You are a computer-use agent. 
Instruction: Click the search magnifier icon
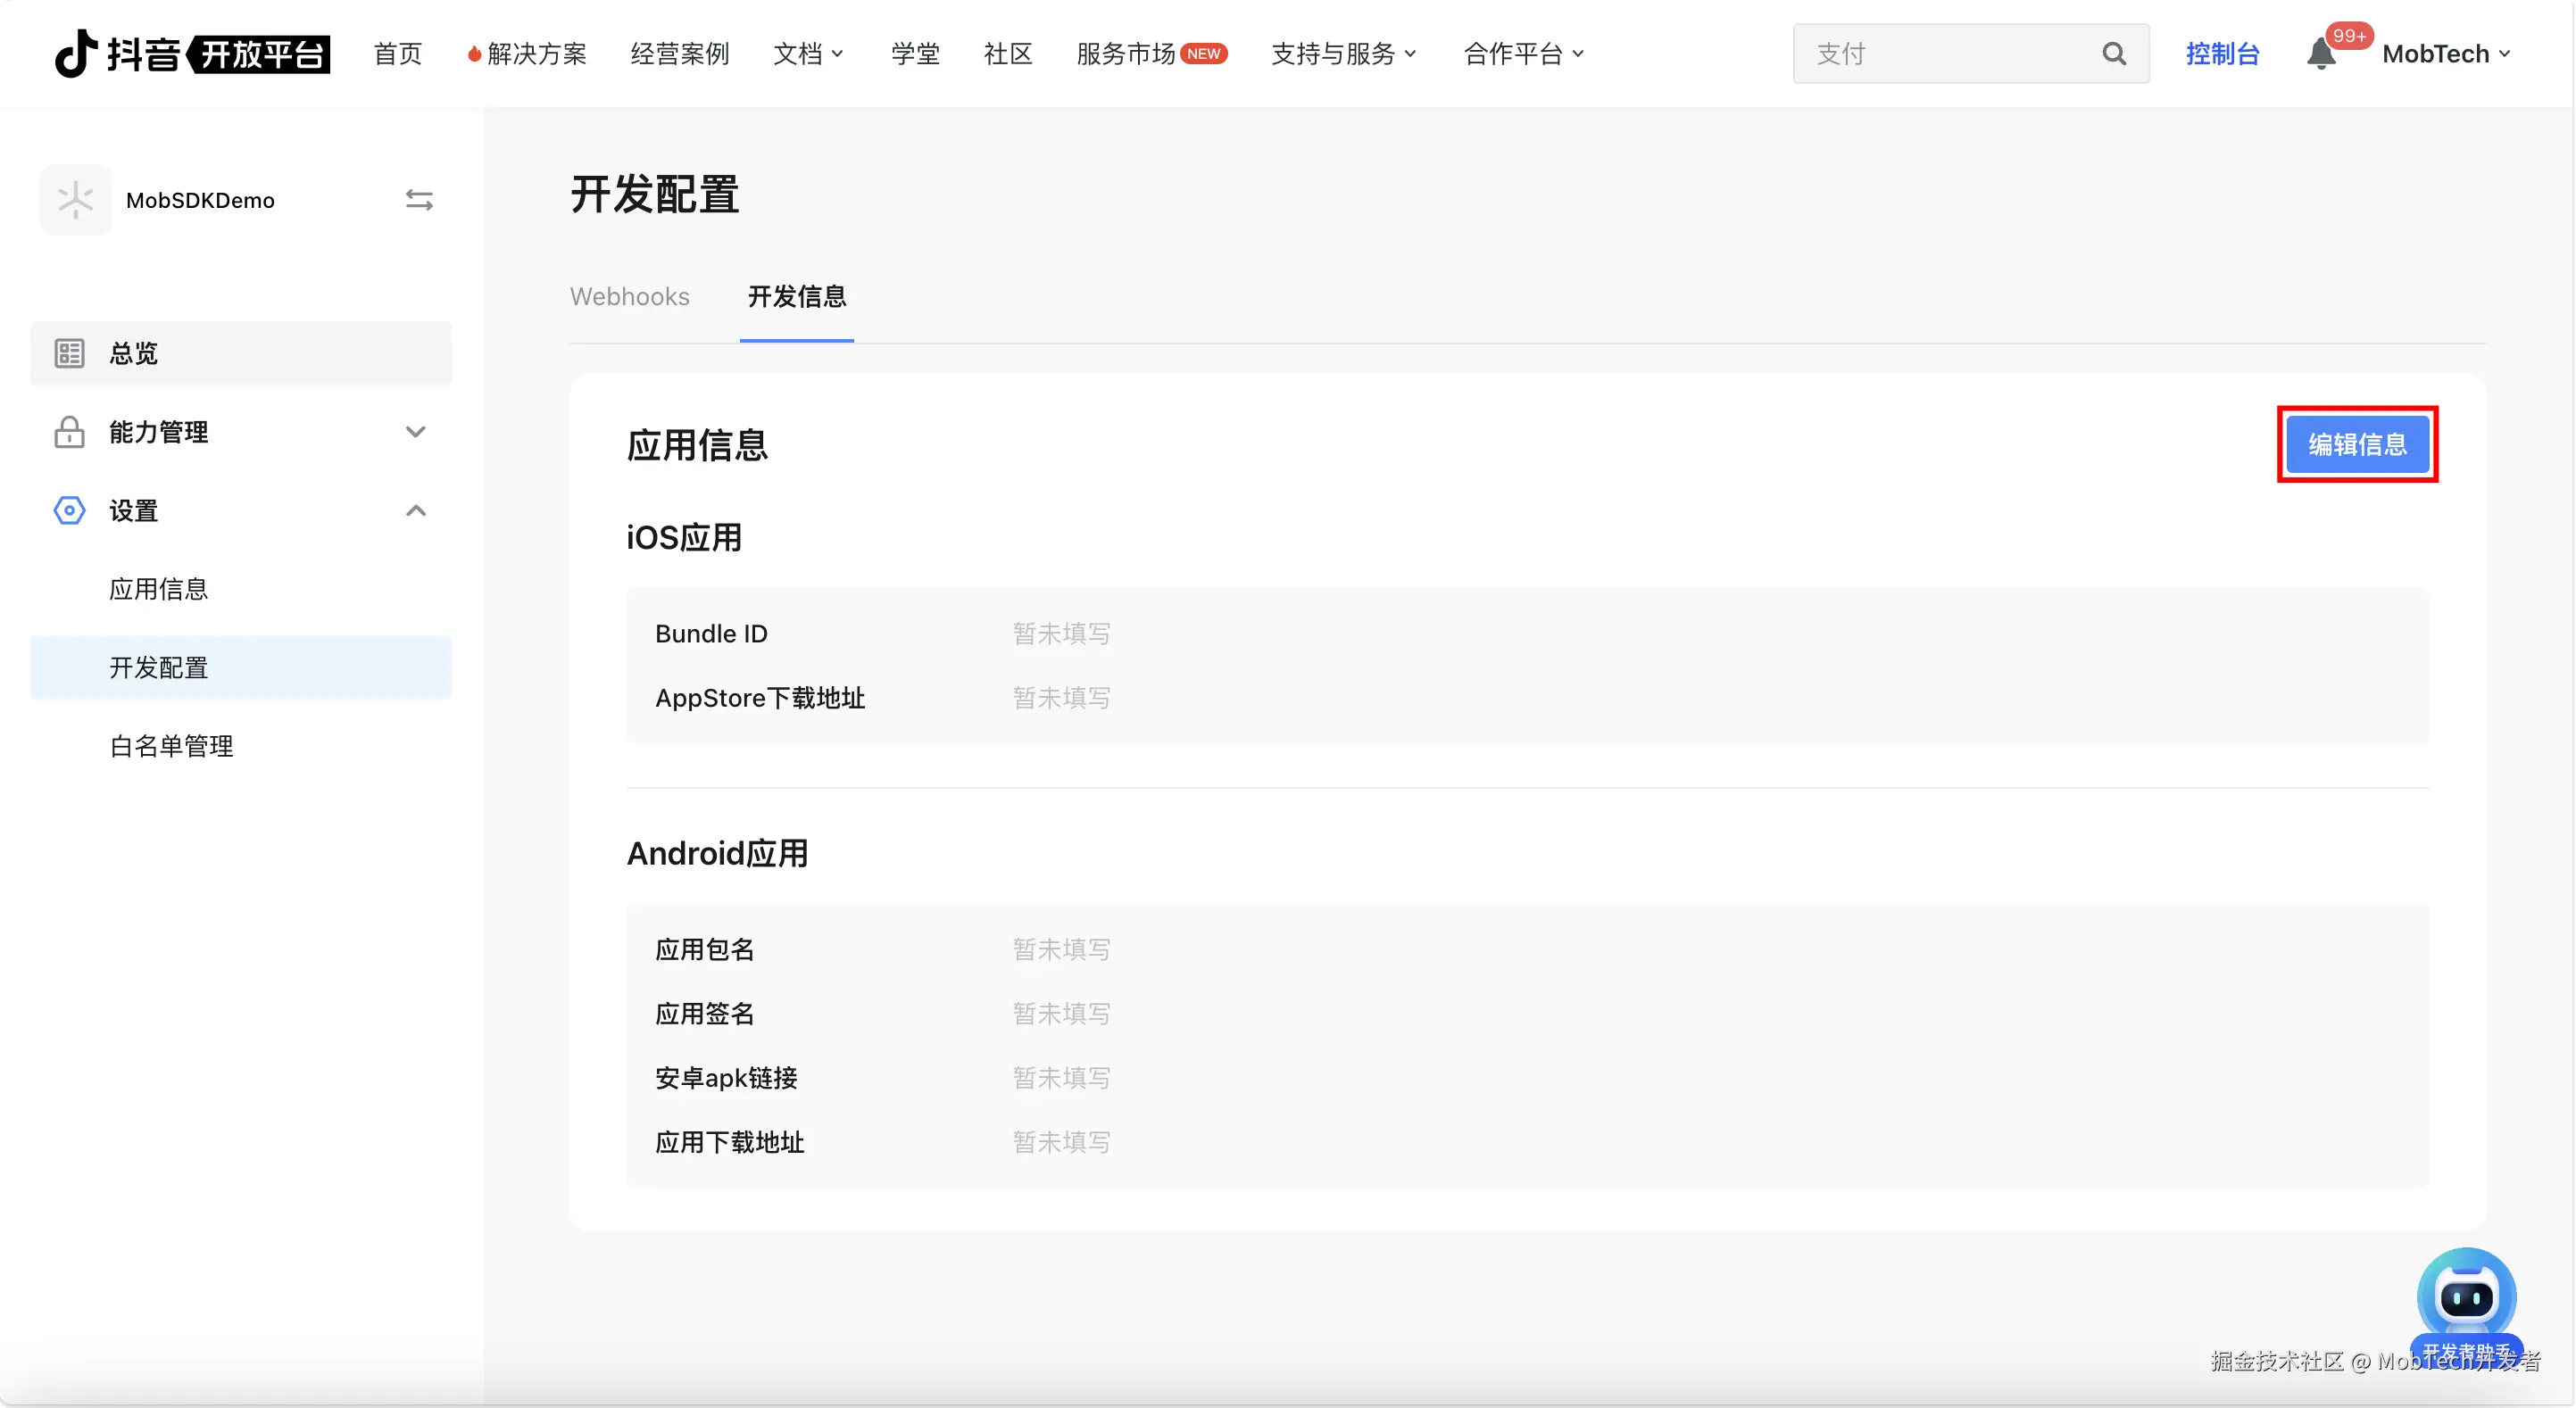(x=2113, y=53)
